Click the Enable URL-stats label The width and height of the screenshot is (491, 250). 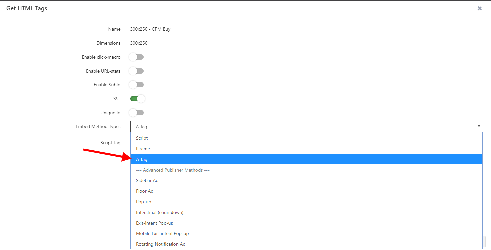tap(103, 71)
